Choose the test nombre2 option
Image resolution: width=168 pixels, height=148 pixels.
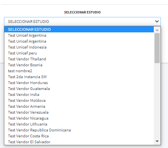[79, 71]
